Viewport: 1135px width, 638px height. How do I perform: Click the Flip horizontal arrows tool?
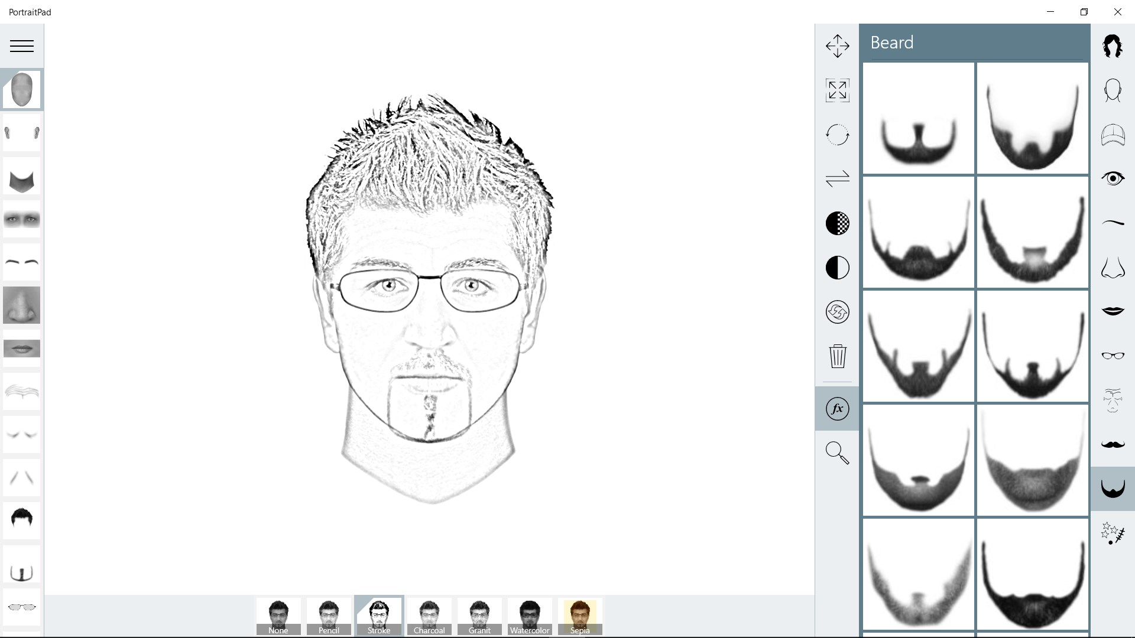[837, 179]
